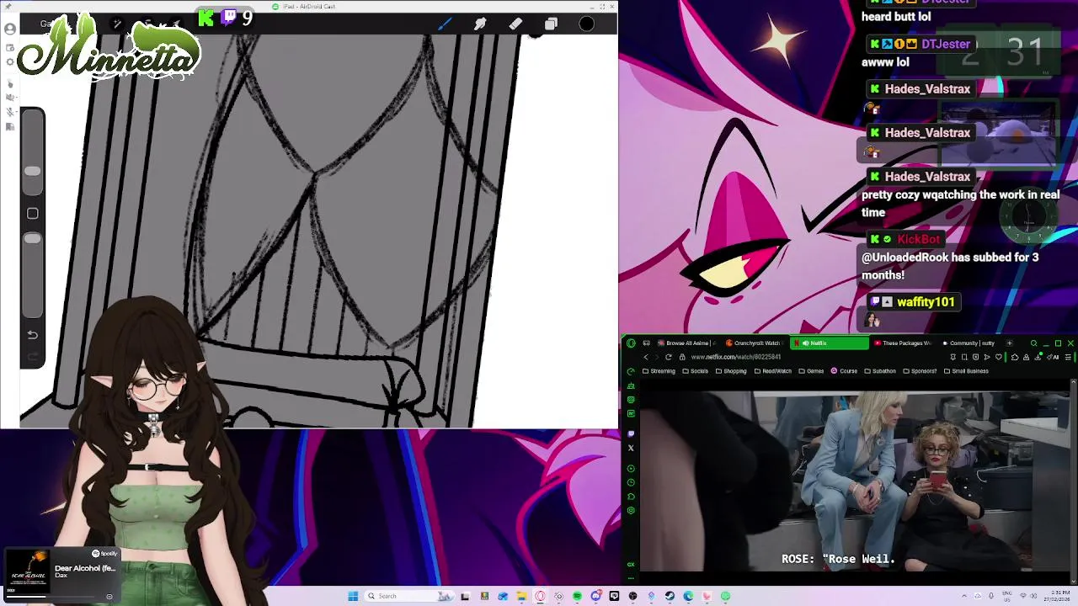Click the Spotify Dear Alcohol album art
This screenshot has width=1078, height=606.
(x=29, y=570)
